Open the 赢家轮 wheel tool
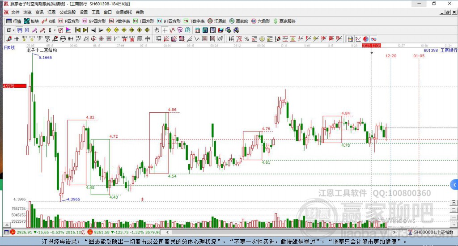 [x=239, y=21]
